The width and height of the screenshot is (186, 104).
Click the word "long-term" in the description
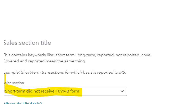point(86,55)
